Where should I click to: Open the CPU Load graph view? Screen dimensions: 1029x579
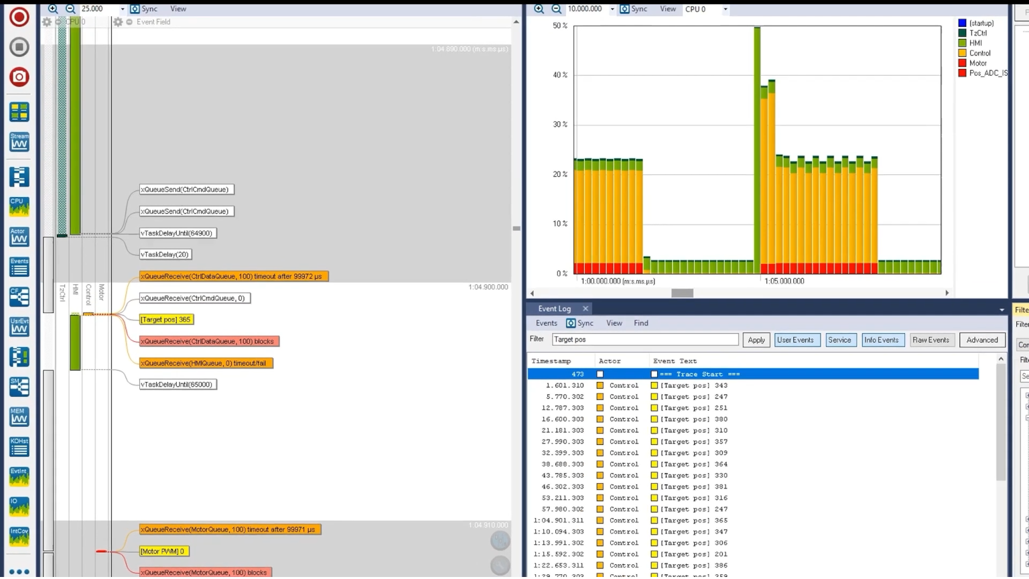(x=19, y=206)
